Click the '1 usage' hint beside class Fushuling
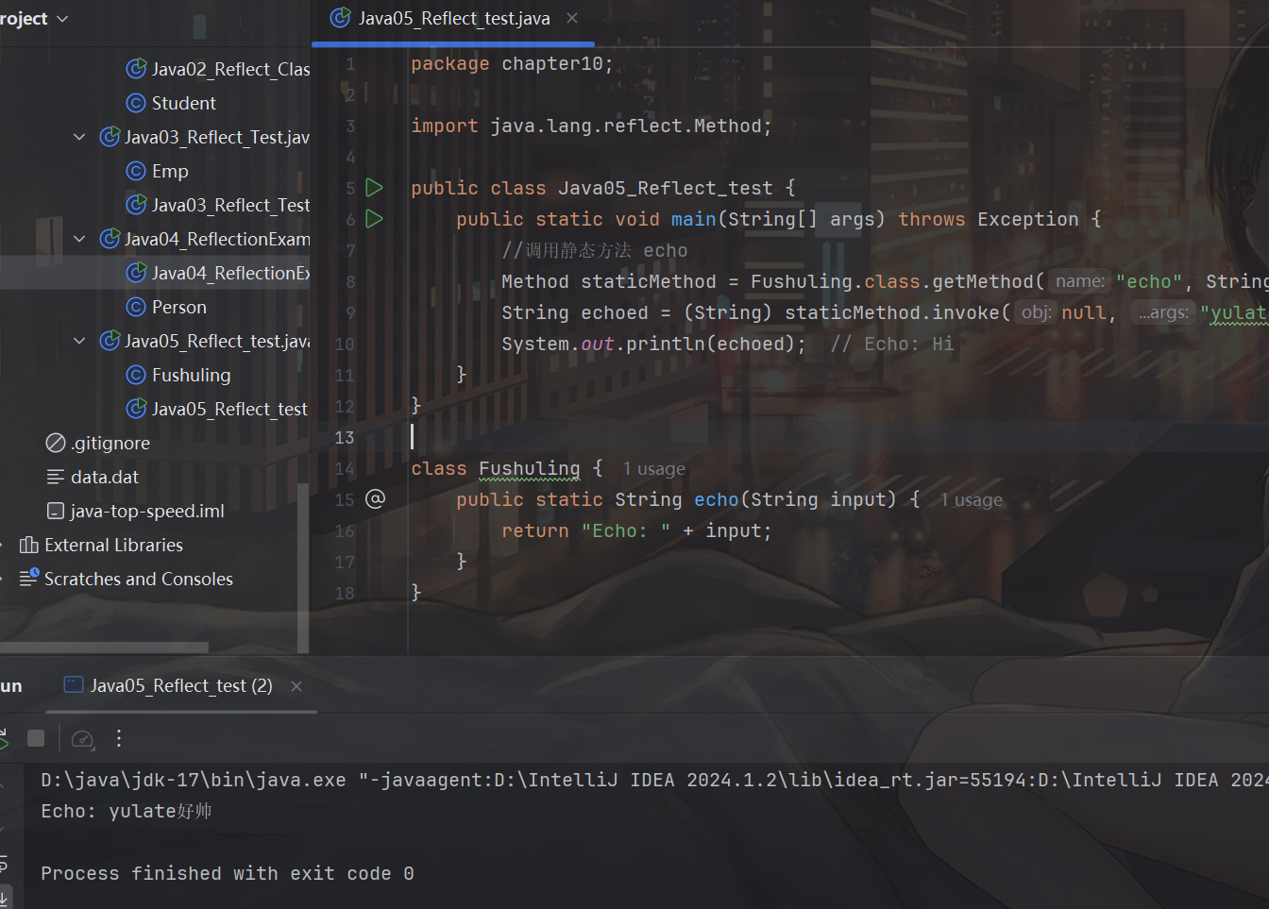This screenshot has width=1269, height=909. pos(653,469)
